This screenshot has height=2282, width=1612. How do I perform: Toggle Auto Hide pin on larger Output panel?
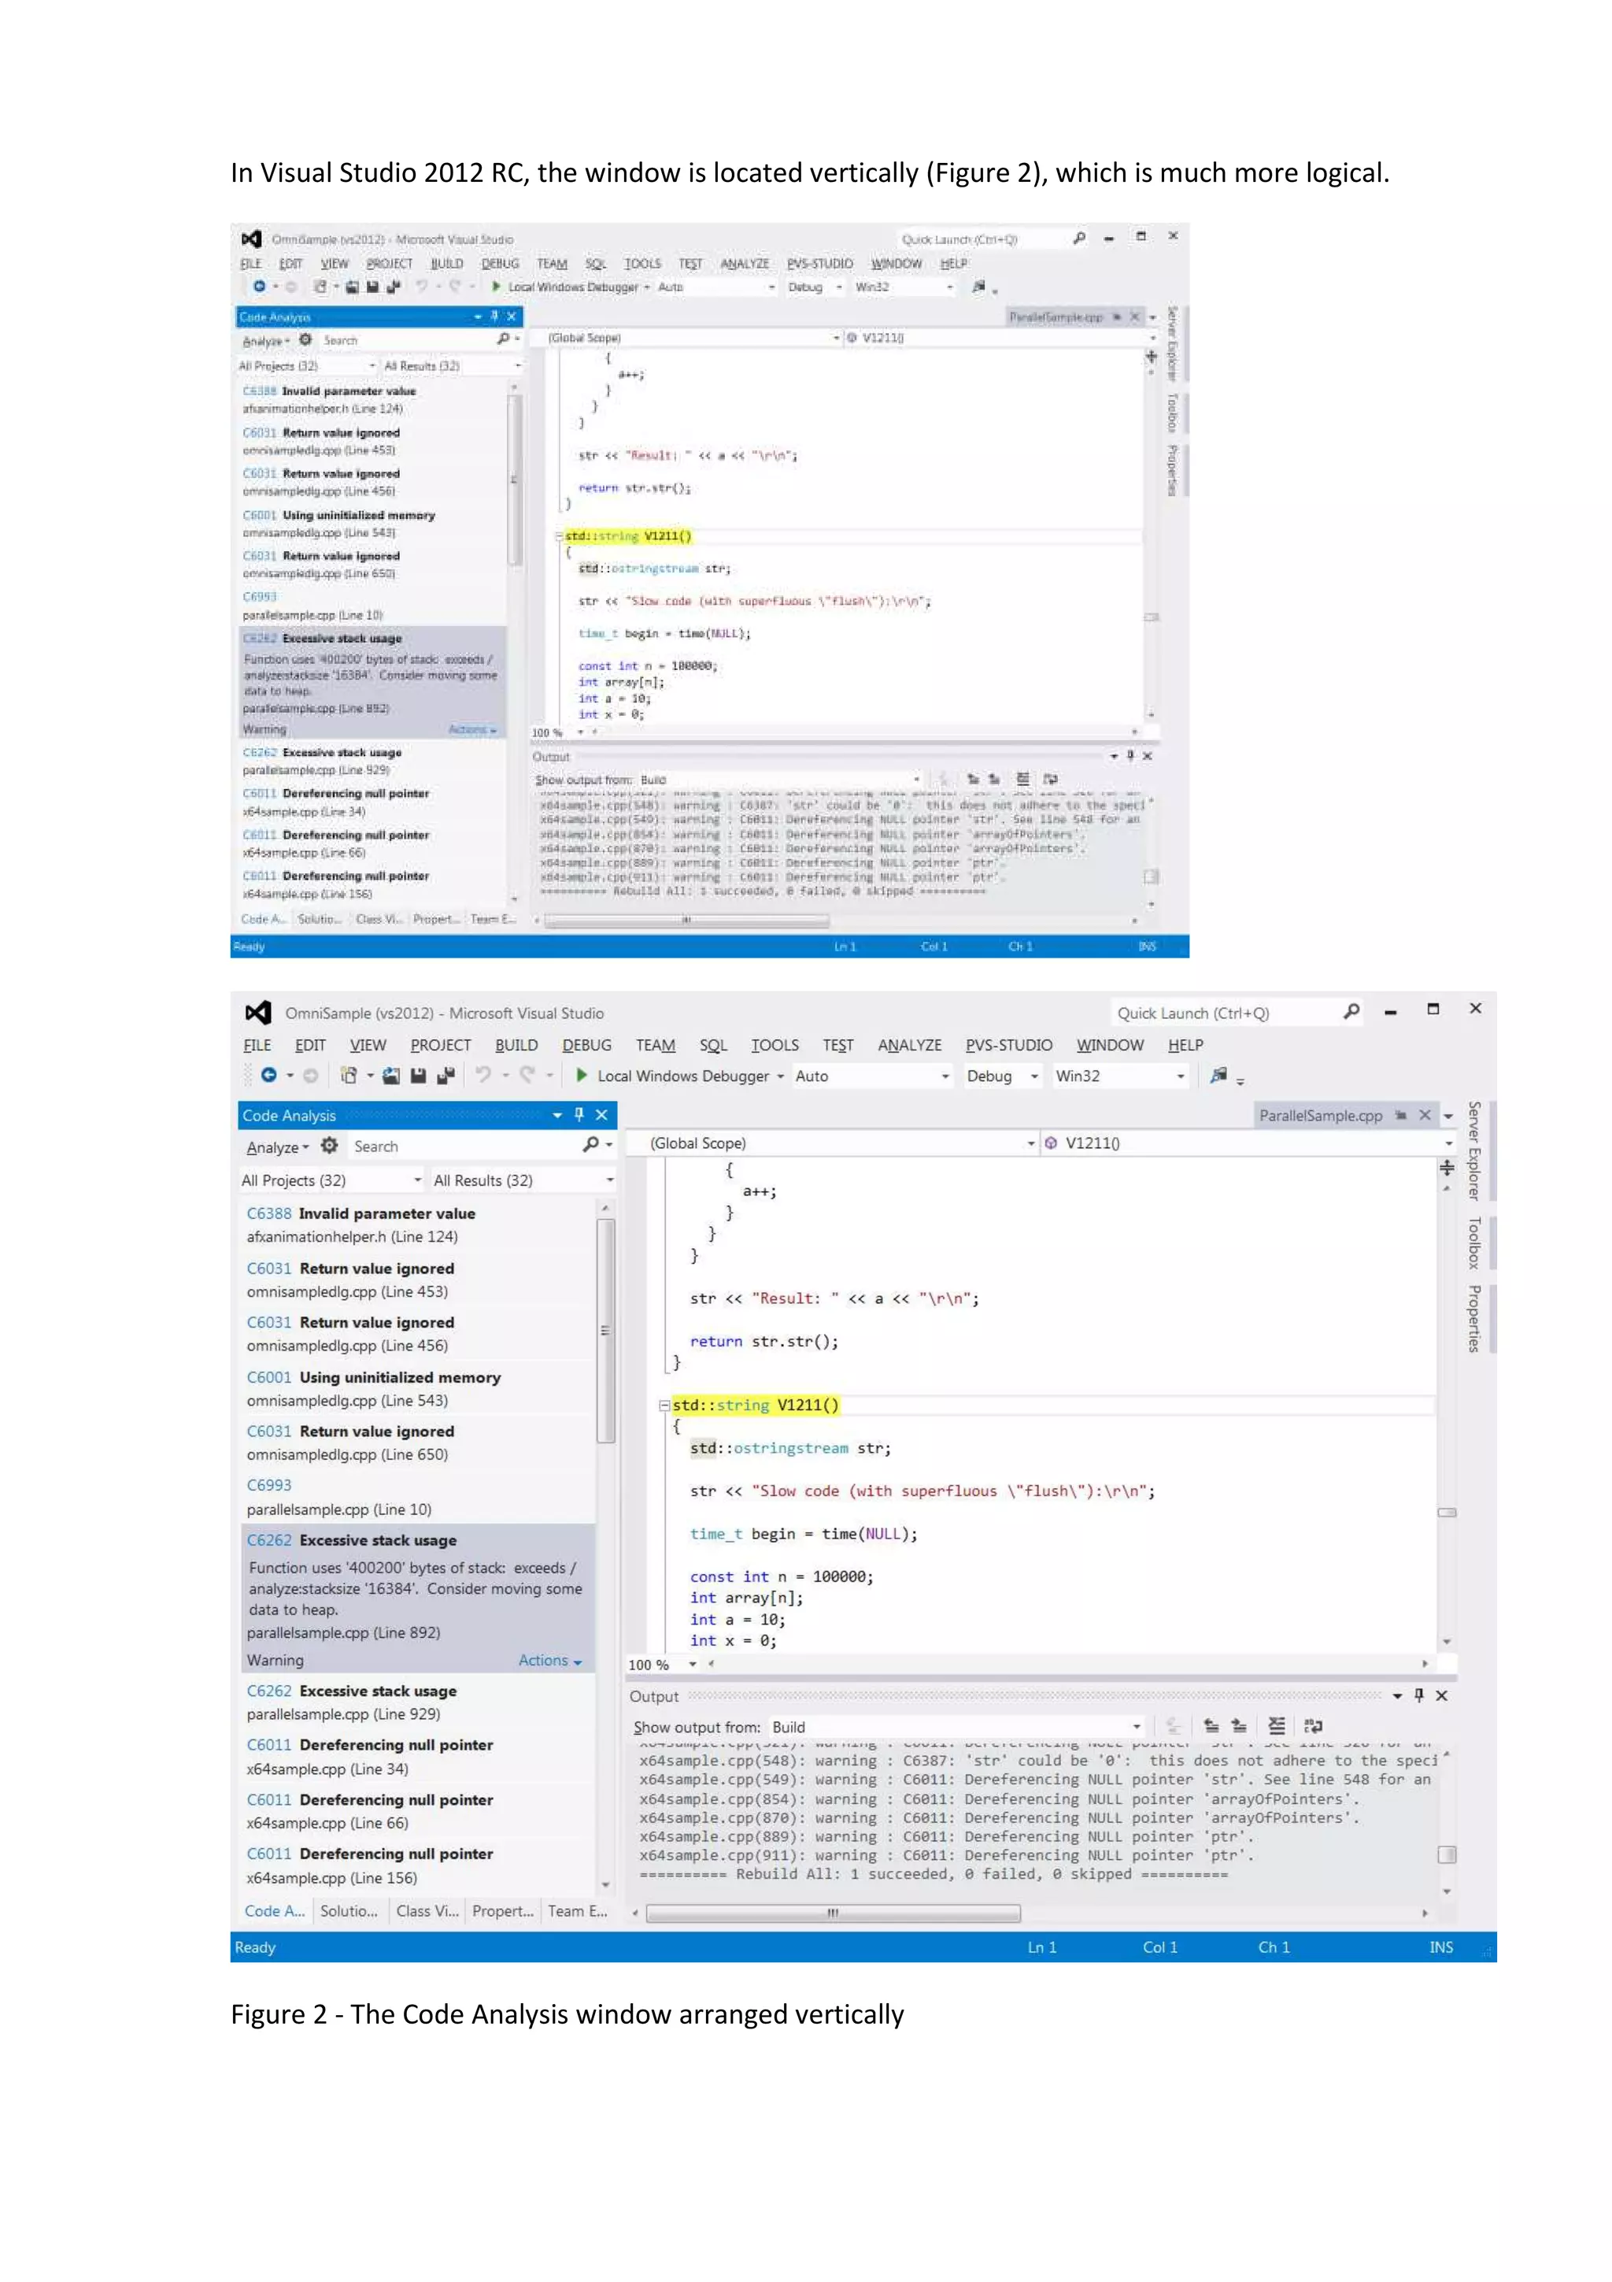click(1419, 1695)
